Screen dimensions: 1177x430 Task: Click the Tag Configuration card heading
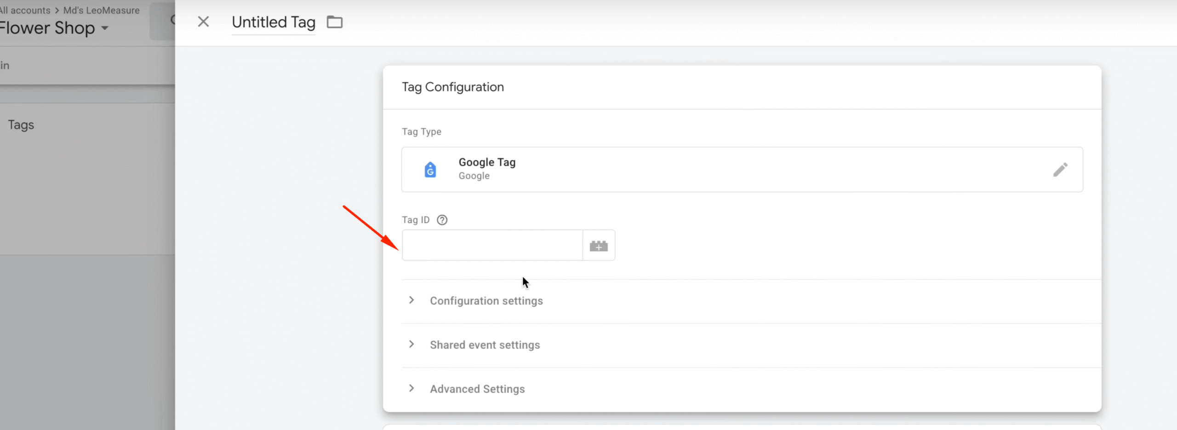(x=452, y=87)
